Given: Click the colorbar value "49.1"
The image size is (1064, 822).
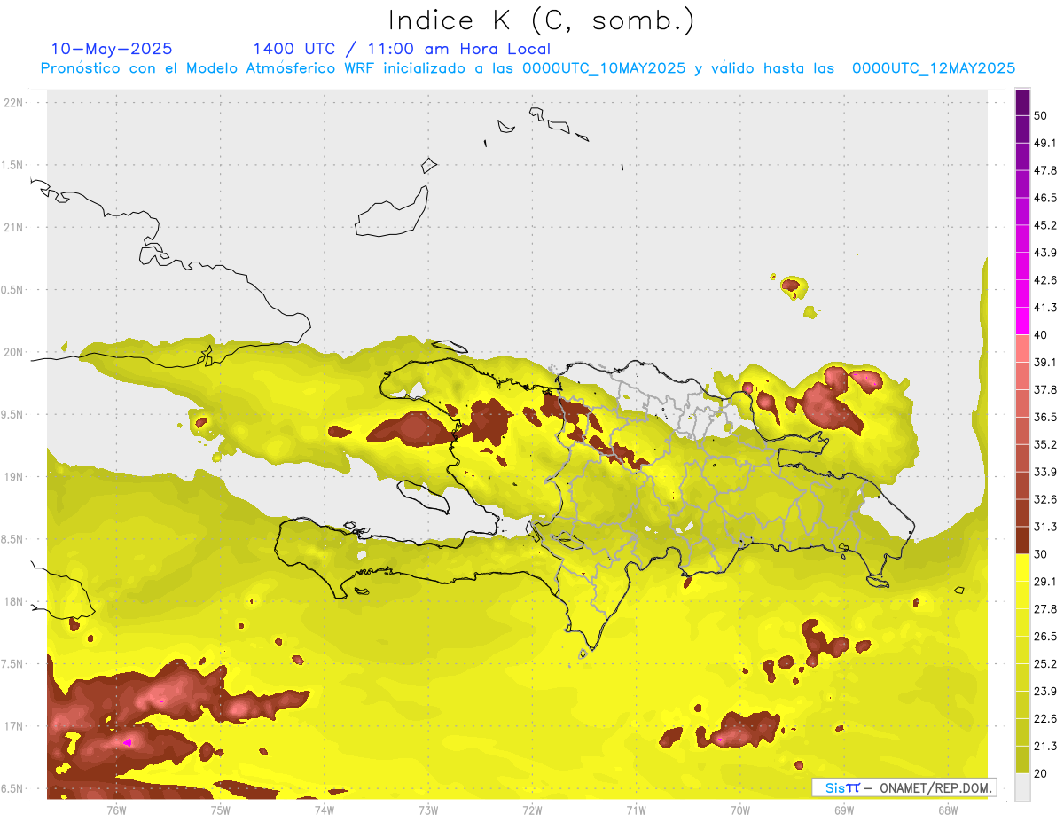Looking at the screenshot, I should point(1045,143).
